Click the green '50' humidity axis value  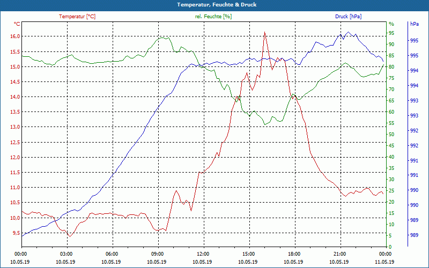pyautogui.click(x=391, y=135)
